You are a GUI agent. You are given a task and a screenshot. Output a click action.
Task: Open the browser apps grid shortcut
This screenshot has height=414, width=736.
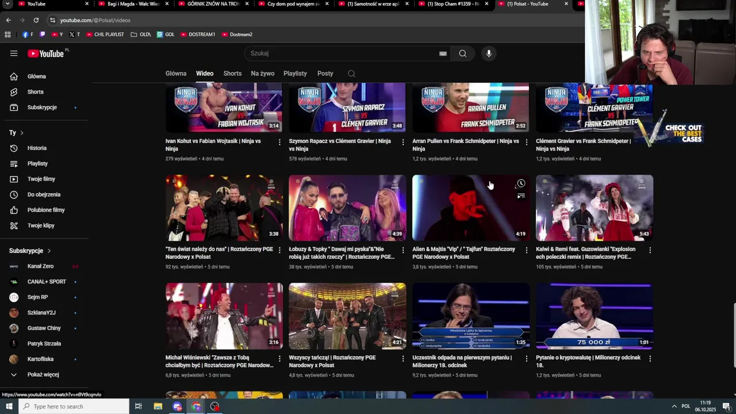click(7, 34)
